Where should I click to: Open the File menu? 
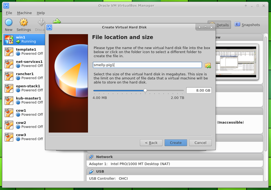pyautogui.click(x=9, y=13)
